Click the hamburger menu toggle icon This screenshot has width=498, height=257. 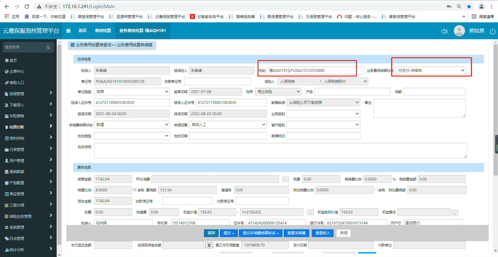point(68,31)
